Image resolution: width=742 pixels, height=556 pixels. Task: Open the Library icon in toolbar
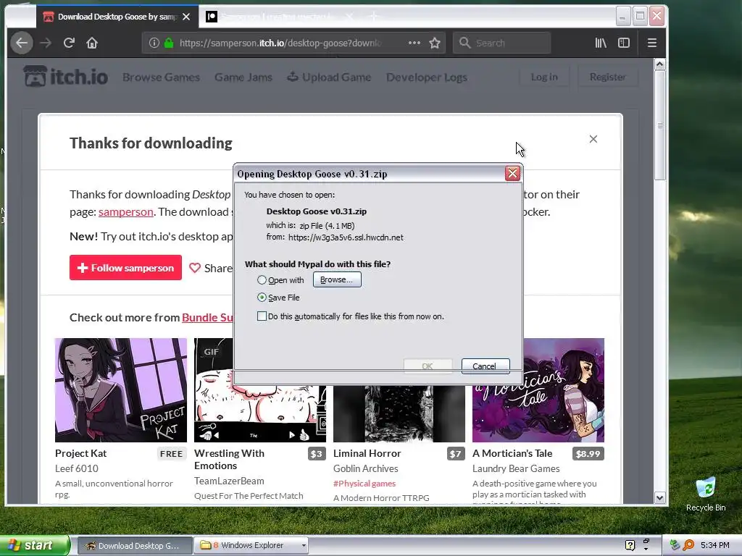pyautogui.click(x=601, y=43)
